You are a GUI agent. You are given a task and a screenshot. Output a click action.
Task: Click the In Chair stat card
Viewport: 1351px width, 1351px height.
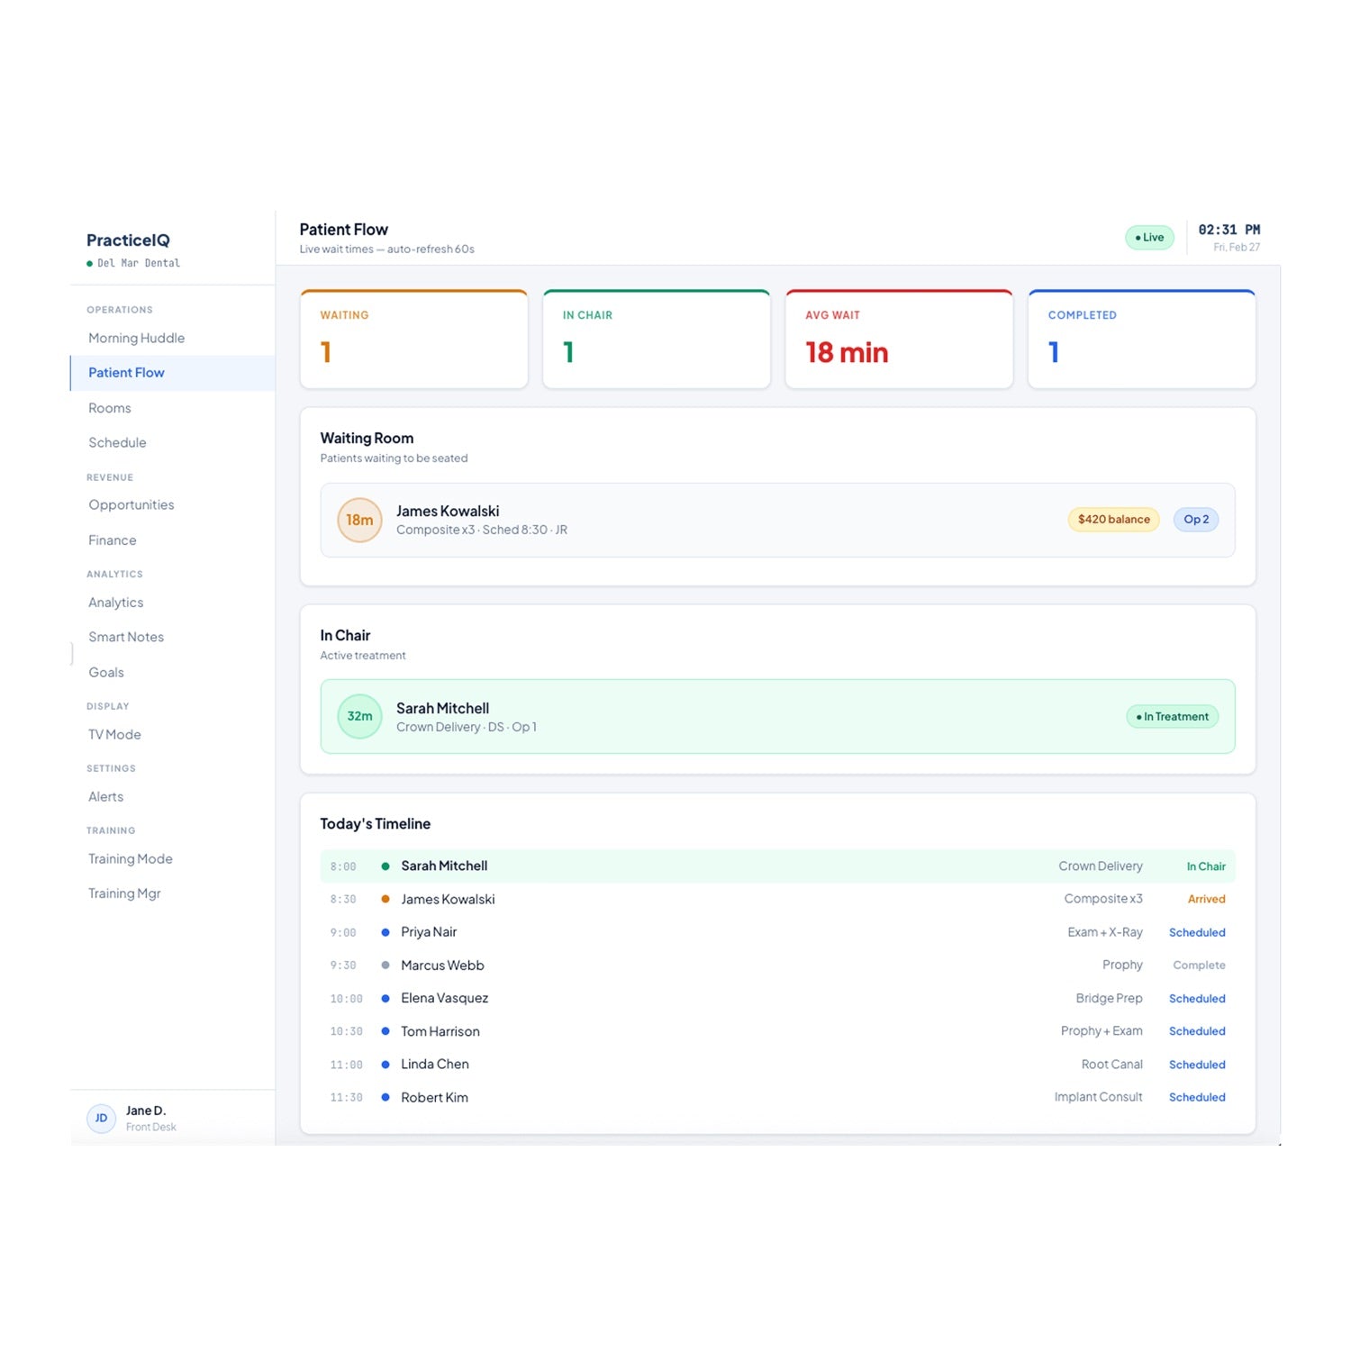point(657,340)
